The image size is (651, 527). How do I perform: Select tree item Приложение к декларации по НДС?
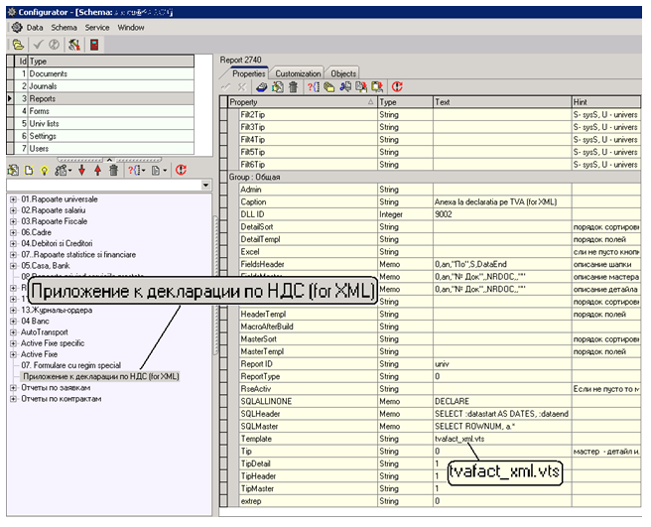point(101,377)
